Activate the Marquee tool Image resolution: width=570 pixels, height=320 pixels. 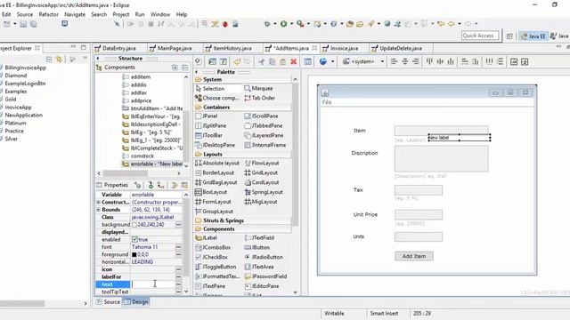tap(258, 89)
